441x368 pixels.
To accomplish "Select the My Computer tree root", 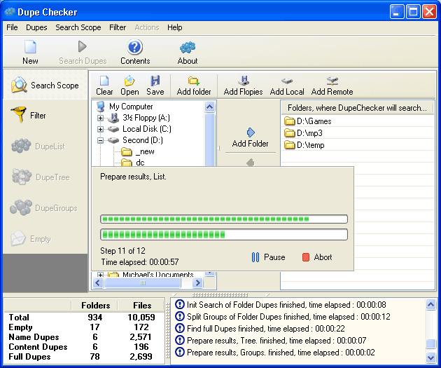I will (131, 107).
